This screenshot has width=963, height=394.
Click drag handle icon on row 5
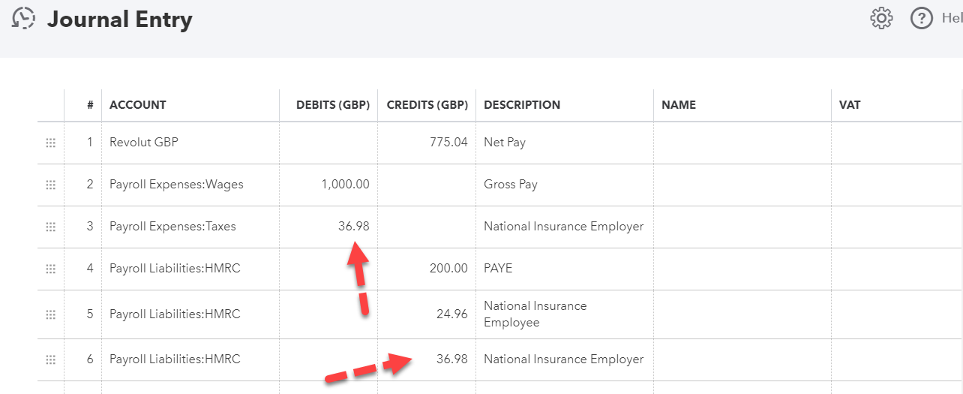click(51, 314)
